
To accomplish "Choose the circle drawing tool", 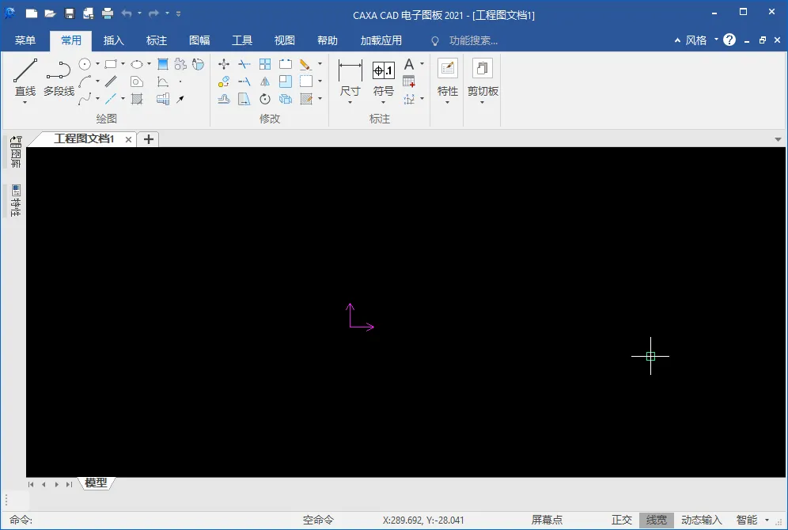I will tap(85, 64).
